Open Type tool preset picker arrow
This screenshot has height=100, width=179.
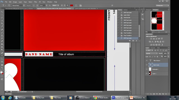(x=6, y=6)
